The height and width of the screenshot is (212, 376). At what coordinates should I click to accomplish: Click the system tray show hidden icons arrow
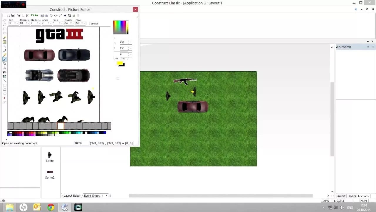pyautogui.click(x=324, y=208)
